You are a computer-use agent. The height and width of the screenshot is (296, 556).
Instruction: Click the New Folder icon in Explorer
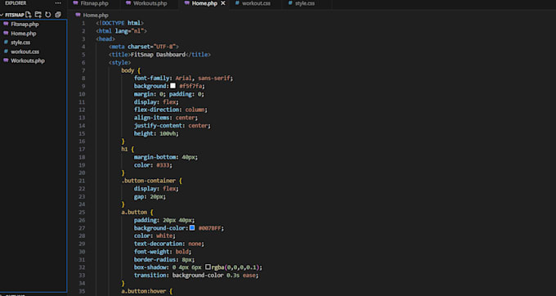tap(38, 15)
